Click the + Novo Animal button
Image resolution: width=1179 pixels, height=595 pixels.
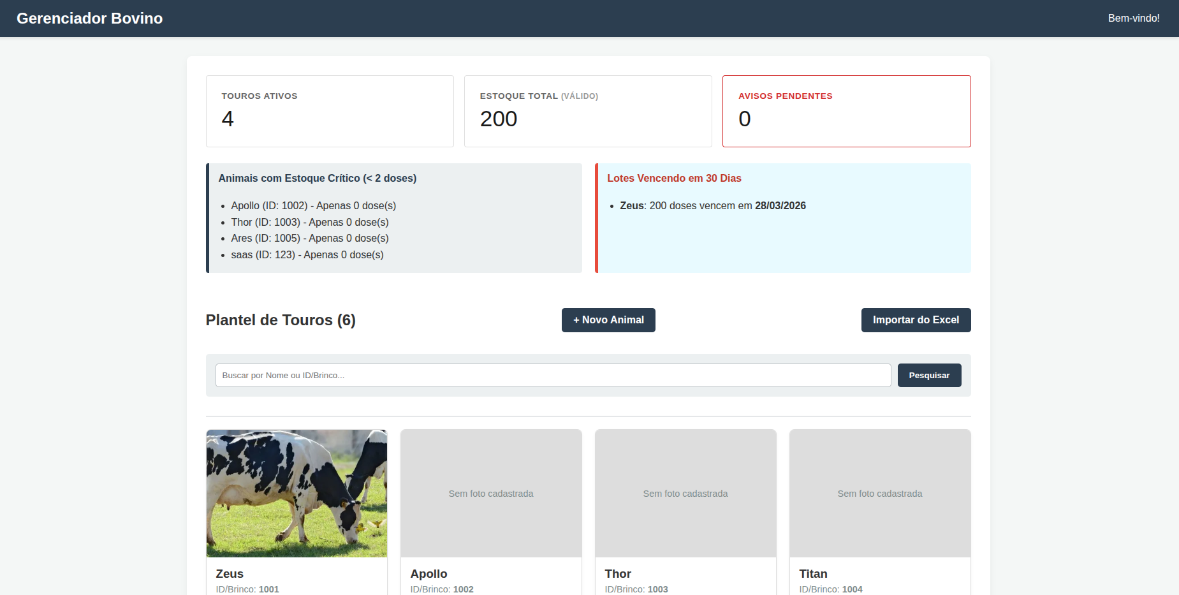[x=608, y=320]
